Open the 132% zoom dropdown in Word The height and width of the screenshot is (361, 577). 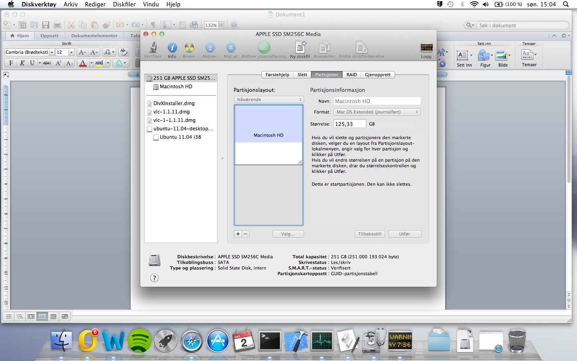tap(221, 25)
